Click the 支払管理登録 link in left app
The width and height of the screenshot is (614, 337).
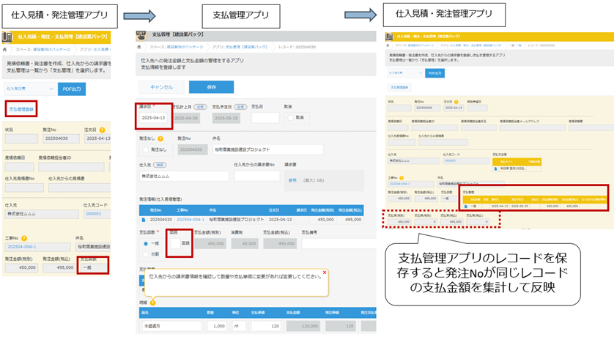tap(21, 109)
